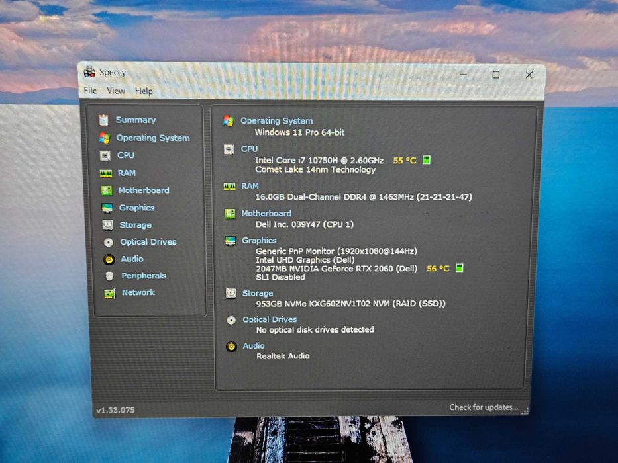Select the Summary sidebar icon

[x=103, y=120]
